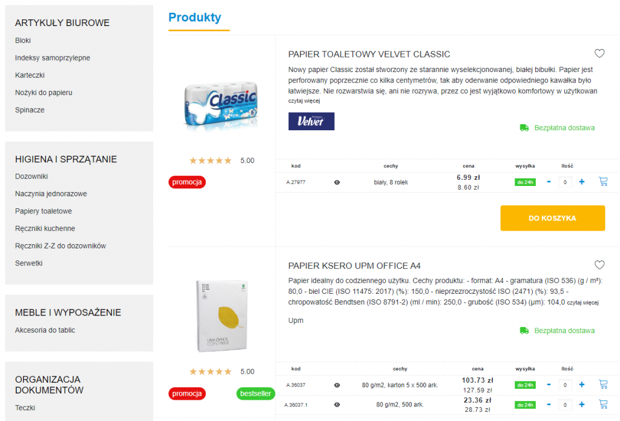Open the Papiery toaletowe category
Screen dimensions: 620x421
click(x=44, y=211)
